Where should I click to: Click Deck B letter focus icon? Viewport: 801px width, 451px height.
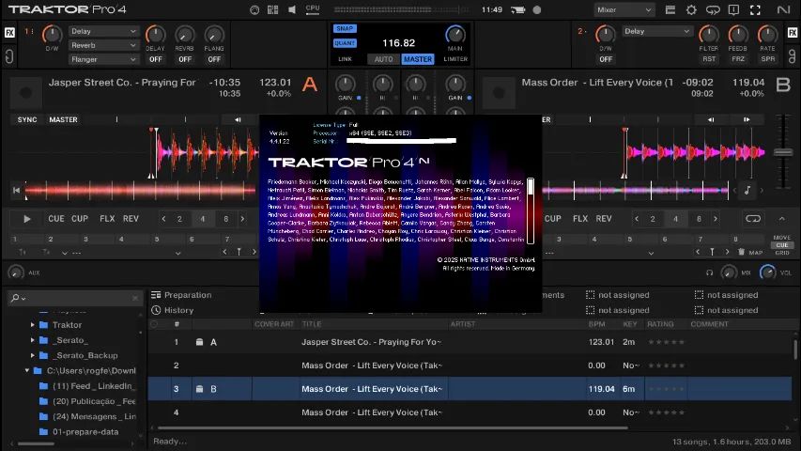(x=783, y=84)
